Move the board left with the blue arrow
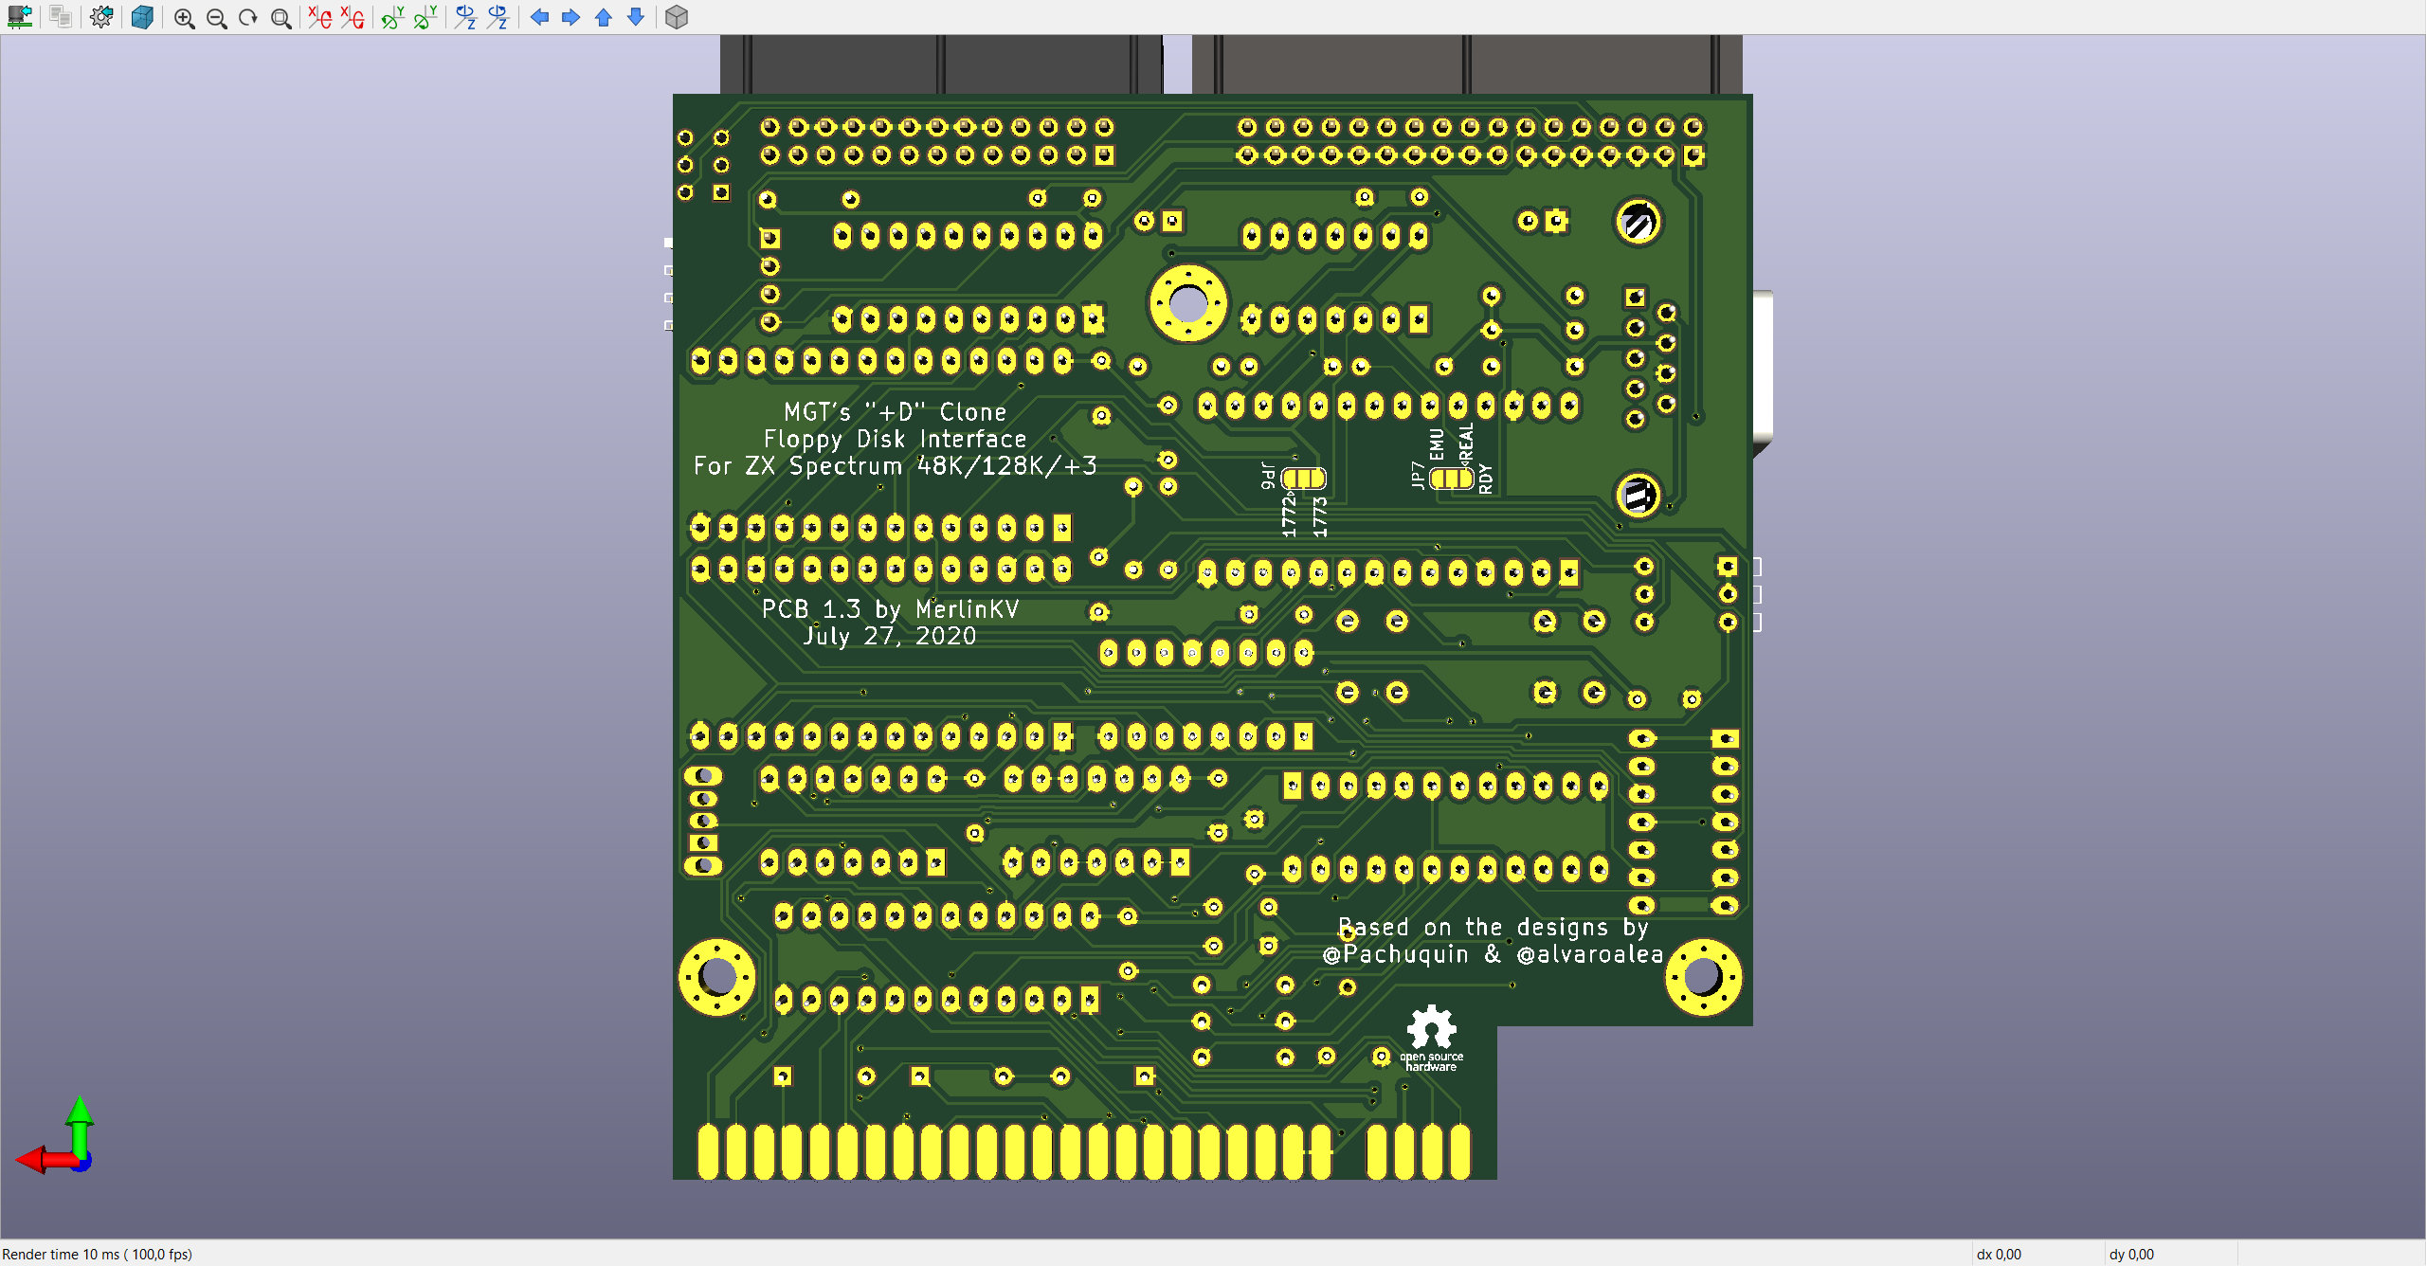 click(539, 17)
